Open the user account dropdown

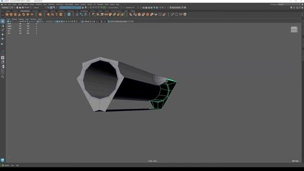point(176,8)
